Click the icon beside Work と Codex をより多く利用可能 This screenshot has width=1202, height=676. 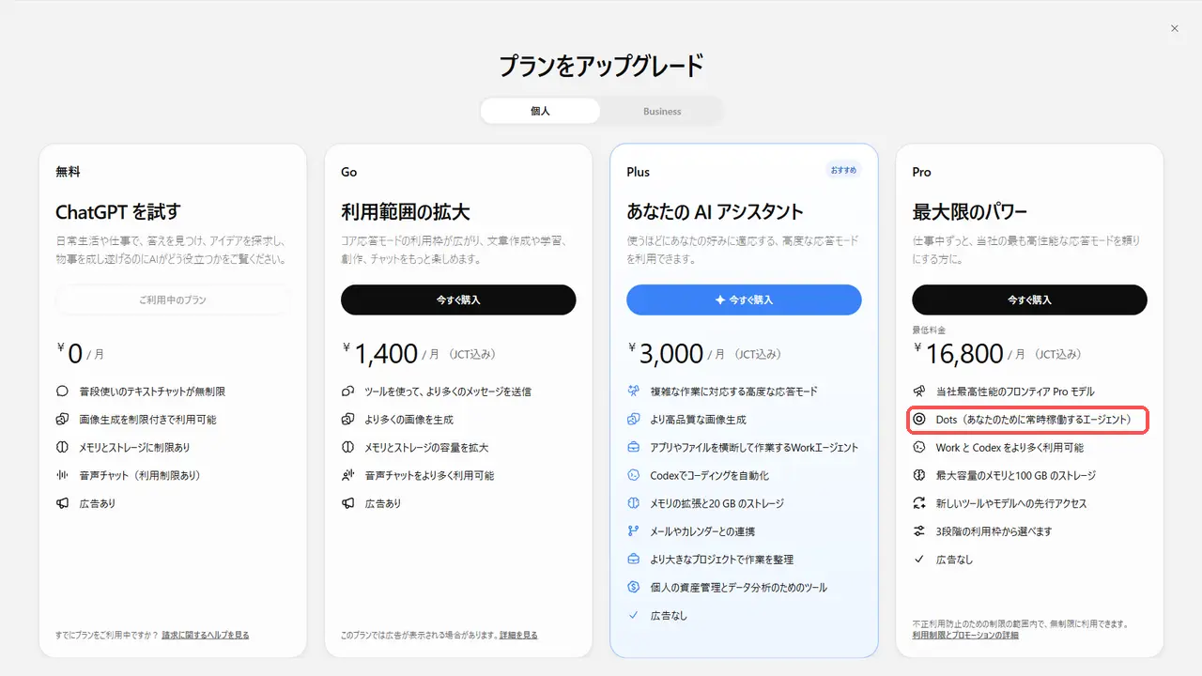tap(919, 448)
